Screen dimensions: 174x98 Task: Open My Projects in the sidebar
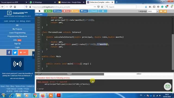(x=17, y=29)
